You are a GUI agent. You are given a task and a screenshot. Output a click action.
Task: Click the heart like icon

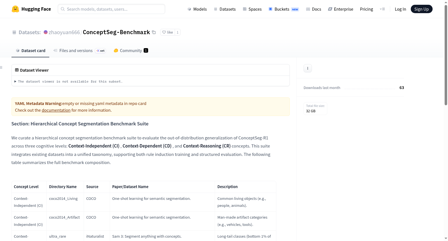point(164,32)
